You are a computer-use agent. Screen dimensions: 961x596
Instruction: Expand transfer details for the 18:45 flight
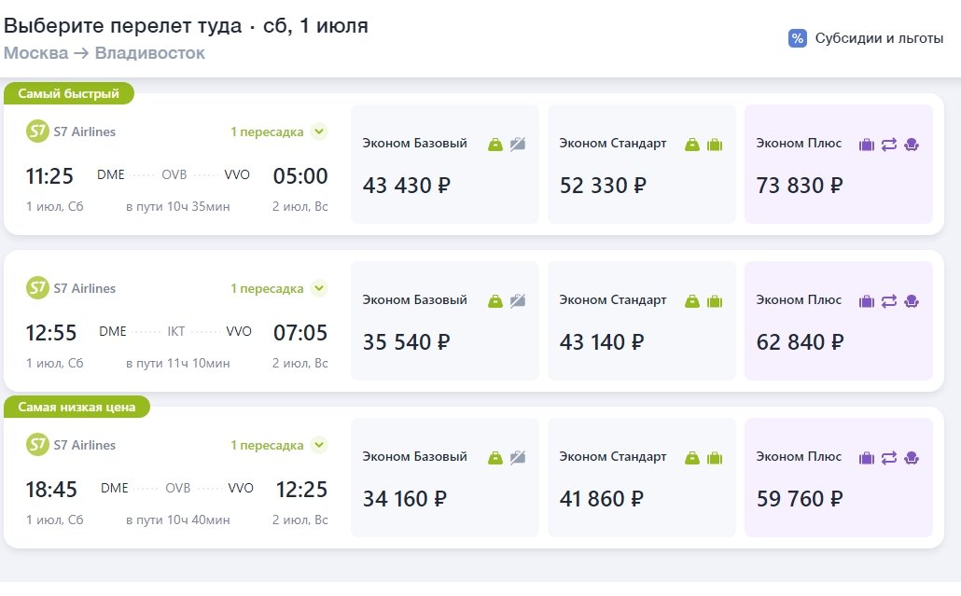pos(319,445)
